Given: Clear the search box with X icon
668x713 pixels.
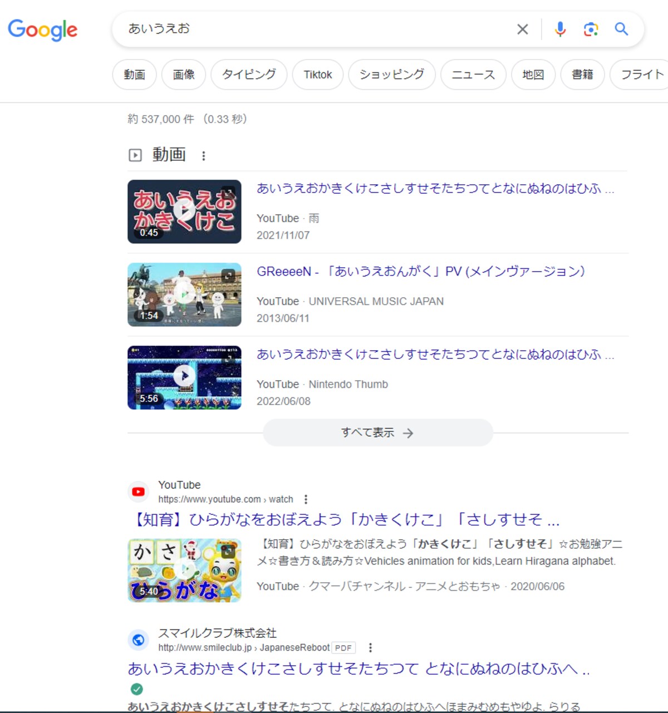Looking at the screenshot, I should (x=522, y=29).
